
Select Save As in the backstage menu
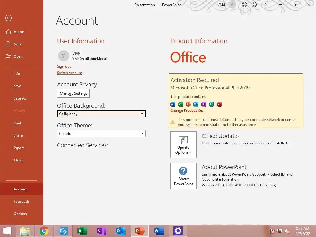20,98
